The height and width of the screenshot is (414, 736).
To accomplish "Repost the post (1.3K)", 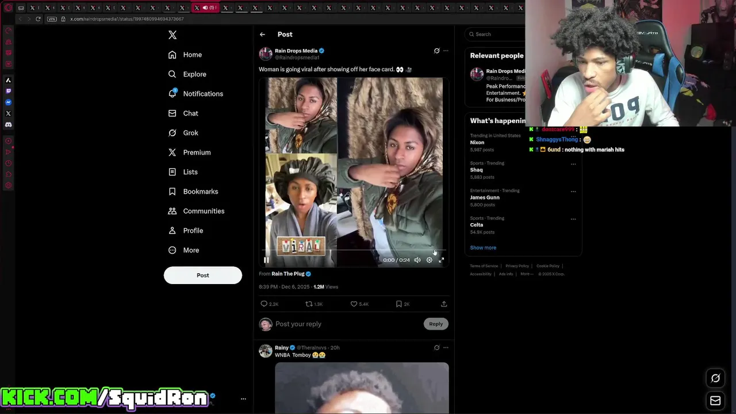I will coord(314,304).
